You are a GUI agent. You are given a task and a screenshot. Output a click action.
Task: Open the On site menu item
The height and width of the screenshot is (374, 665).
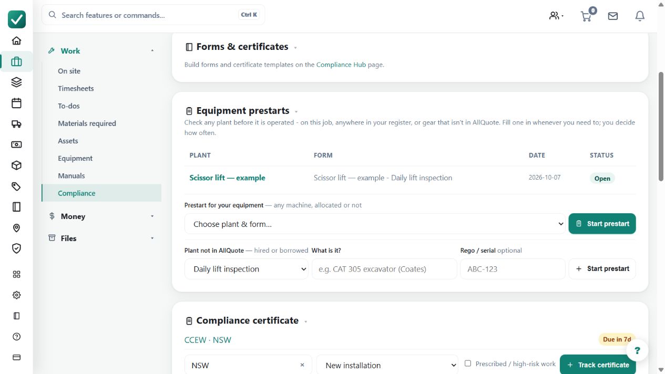click(x=69, y=71)
